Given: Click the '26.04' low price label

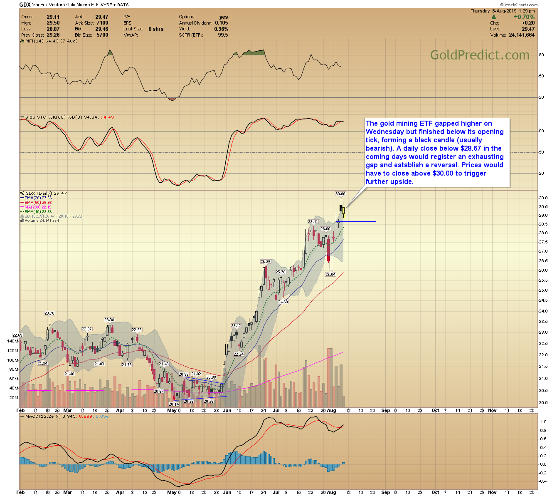Looking at the screenshot, I should [x=330, y=275].
